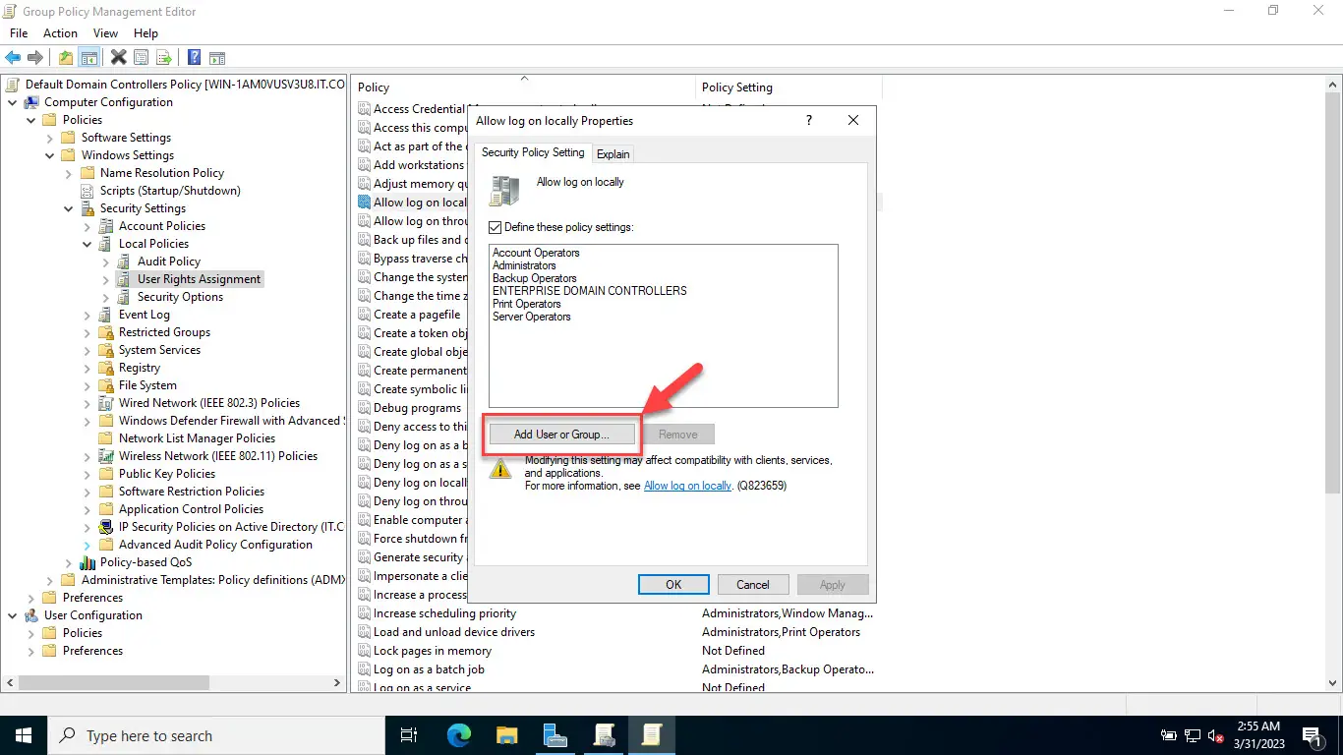Switch to the Explain tab
The image size is (1343, 755).
tap(613, 154)
